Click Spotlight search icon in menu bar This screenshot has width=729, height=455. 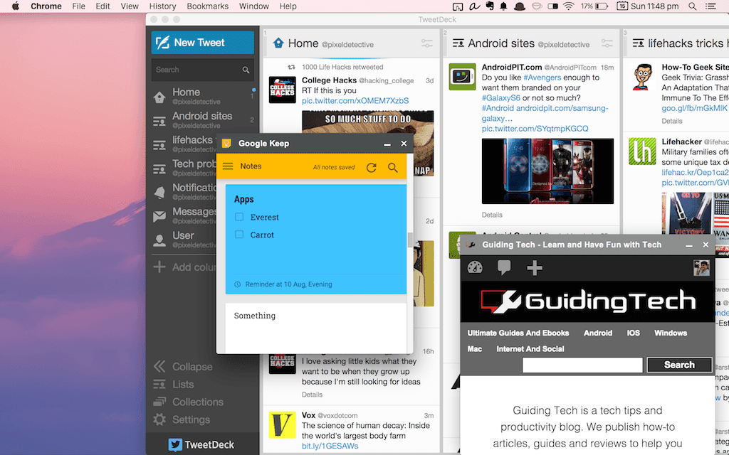point(692,6)
